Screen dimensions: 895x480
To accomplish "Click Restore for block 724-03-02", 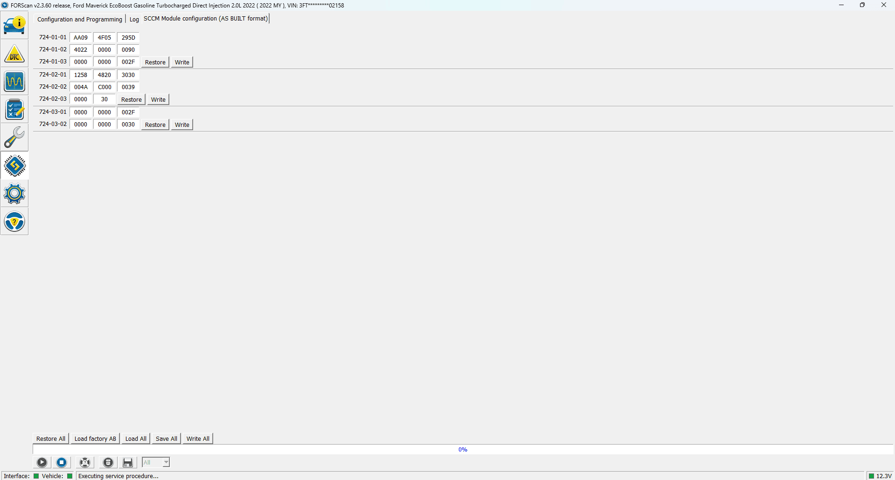I will tap(155, 125).
